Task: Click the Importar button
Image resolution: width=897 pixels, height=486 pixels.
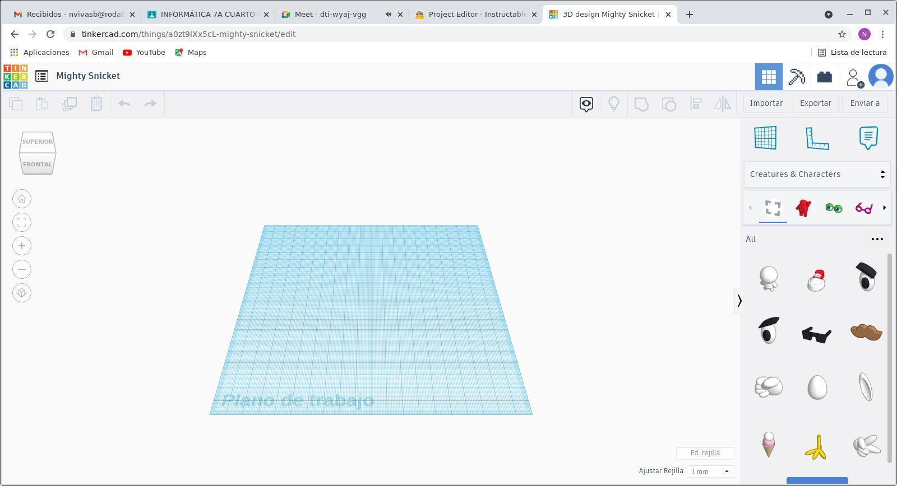Action: coord(766,103)
